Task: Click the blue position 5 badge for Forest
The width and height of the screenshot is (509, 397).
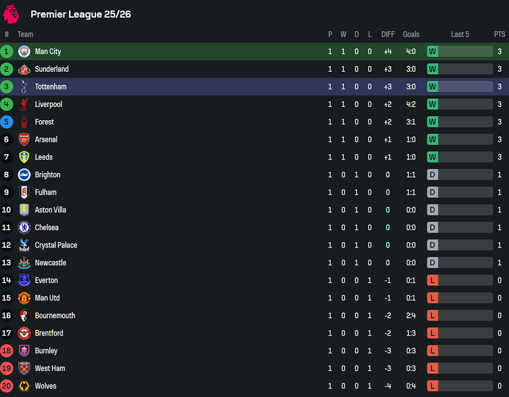Action: click(7, 122)
